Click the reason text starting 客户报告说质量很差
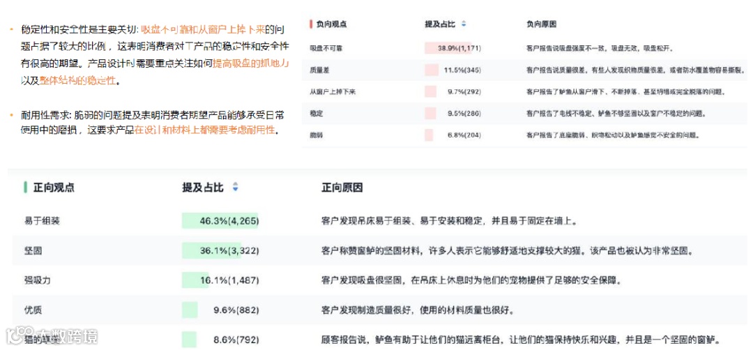Viewport: 753px width, 350px height. 636,70
